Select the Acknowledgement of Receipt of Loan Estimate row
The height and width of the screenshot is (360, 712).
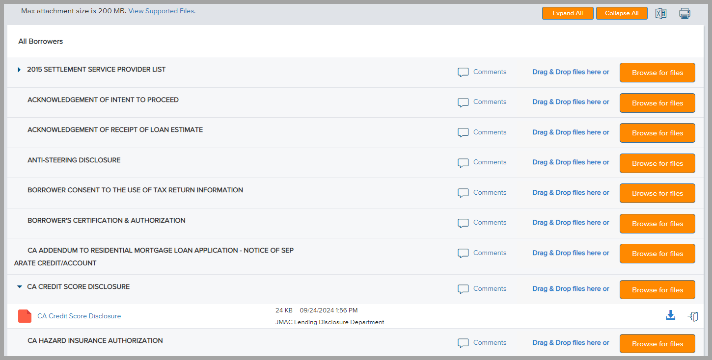(115, 130)
